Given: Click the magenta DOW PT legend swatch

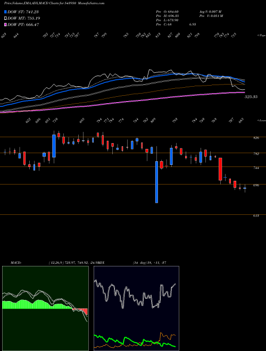Looking at the screenshot, I should tap(5, 24).
